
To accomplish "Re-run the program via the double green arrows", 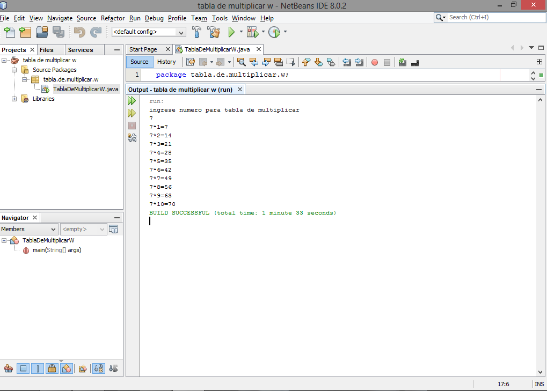I will [x=132, y=100].
